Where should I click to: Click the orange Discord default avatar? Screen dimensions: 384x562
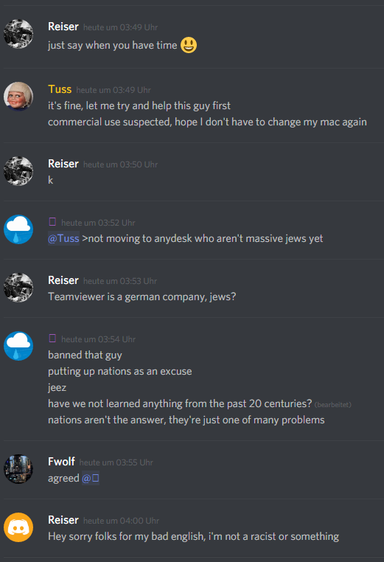click(x=18, y=527)
